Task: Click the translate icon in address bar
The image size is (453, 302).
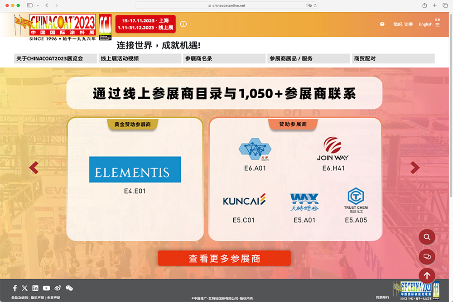Action: click(309, 5)
